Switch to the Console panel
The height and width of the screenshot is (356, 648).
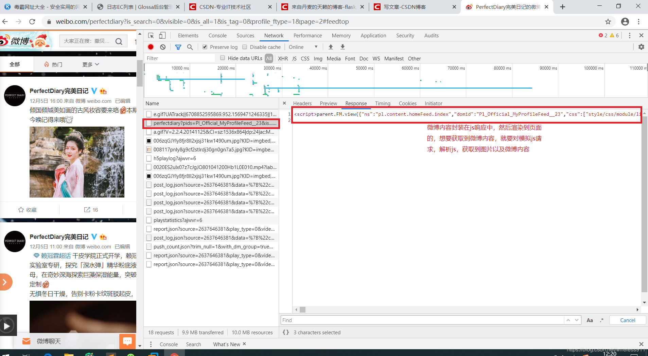coord(217,35)
